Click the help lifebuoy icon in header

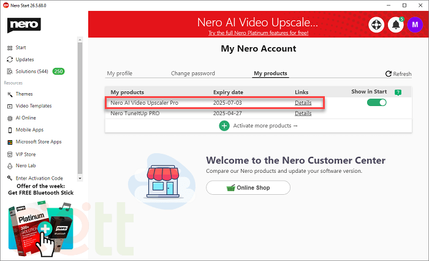pos(376,25)
